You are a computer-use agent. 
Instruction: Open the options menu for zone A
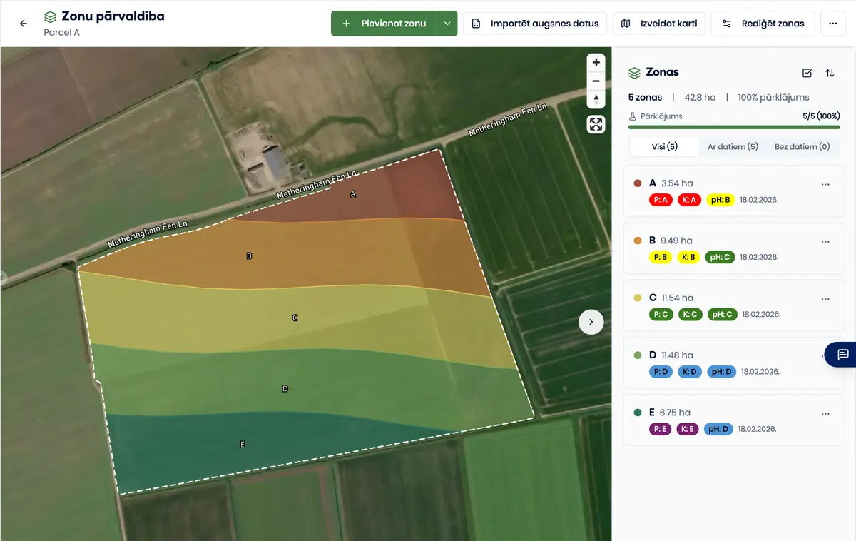(x=825, y=184)
